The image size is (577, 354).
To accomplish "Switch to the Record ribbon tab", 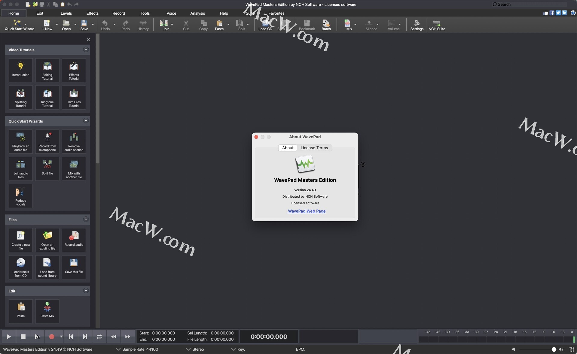I will tap(119, 13).
